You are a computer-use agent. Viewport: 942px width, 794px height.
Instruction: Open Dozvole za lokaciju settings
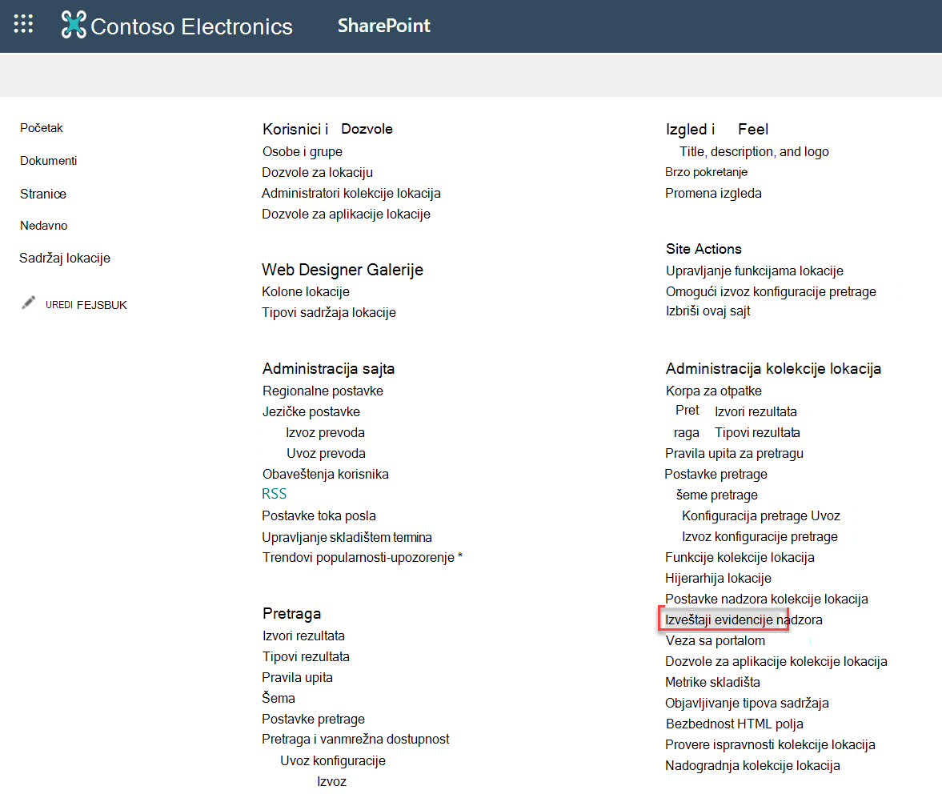tap(317, 173)
